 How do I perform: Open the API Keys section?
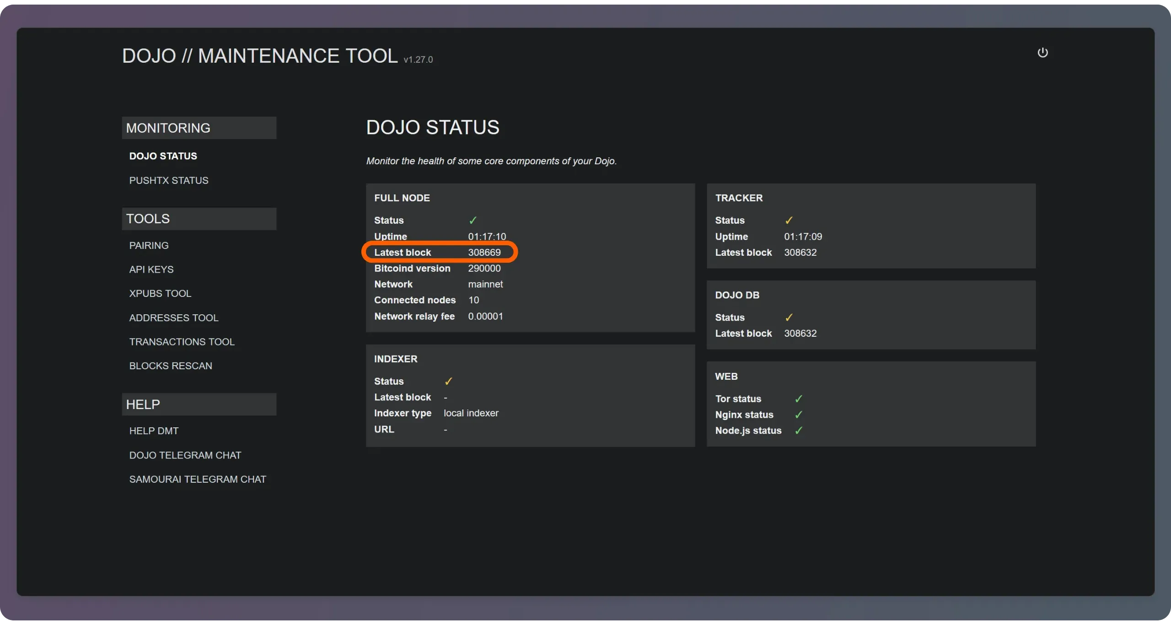(x=151, y=269)
